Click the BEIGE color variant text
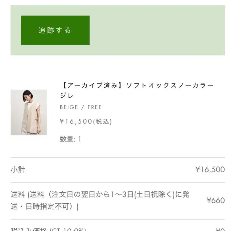This screenshot has width=231, height=231. click(69, 107)
